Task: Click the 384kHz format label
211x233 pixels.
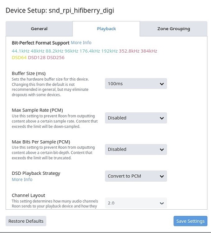Action: pos(149,51)
